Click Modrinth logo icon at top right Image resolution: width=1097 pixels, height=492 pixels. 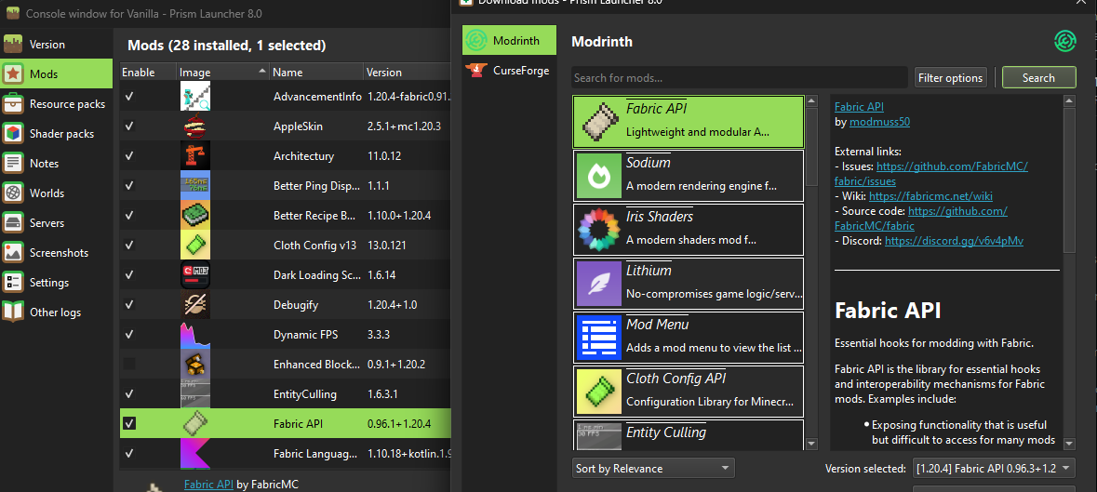click(1064, 41)
